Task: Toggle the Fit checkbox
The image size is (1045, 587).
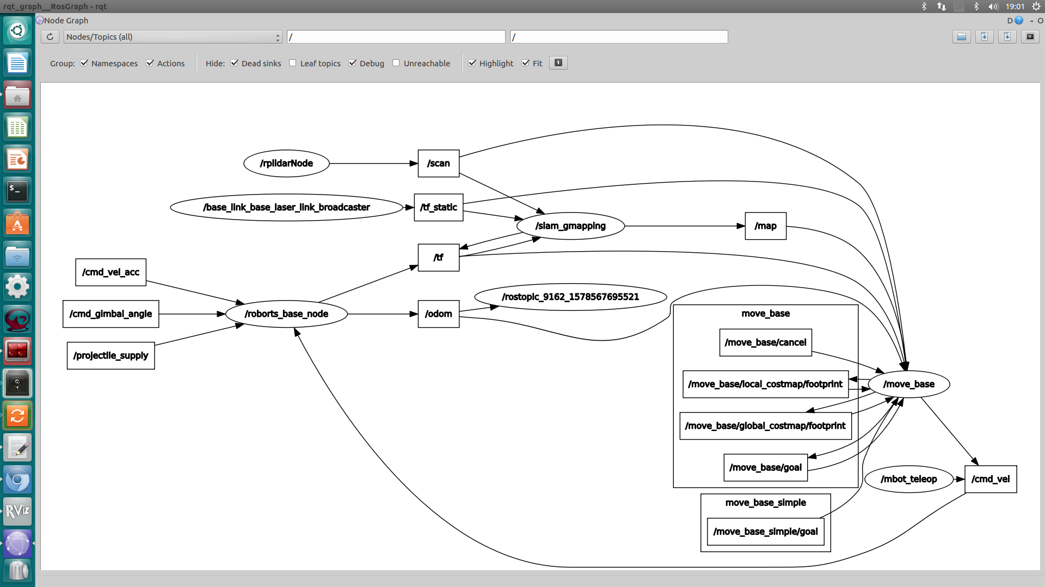Action: (x=525, y=63)
